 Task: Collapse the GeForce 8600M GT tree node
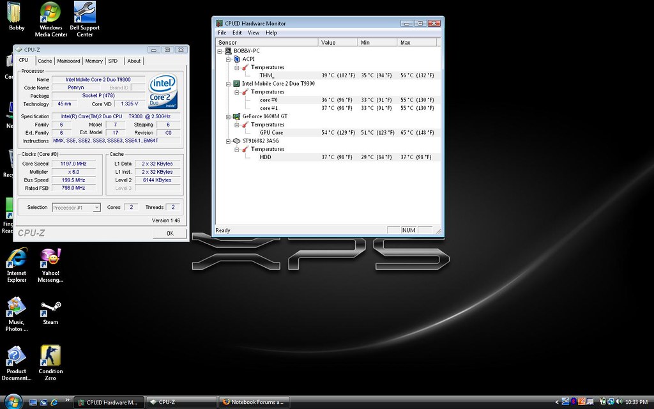(228, 116)
